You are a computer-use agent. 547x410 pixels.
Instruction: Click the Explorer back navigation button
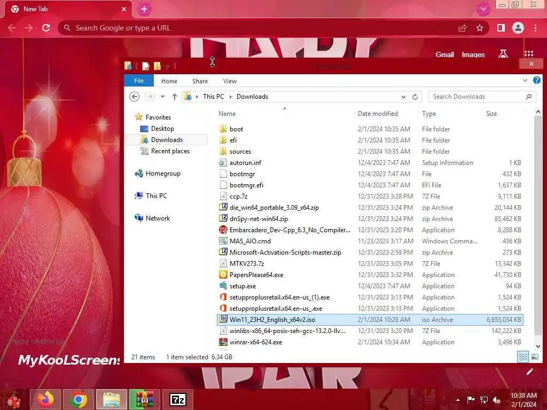[x=134, y=97]
